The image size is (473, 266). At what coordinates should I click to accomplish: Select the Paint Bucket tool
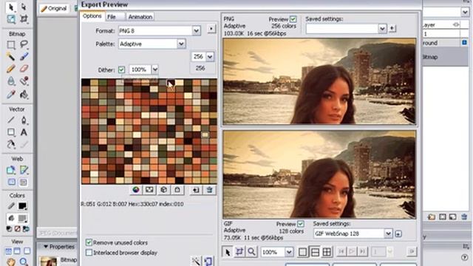pyautogui.click(x=24, y=95)
